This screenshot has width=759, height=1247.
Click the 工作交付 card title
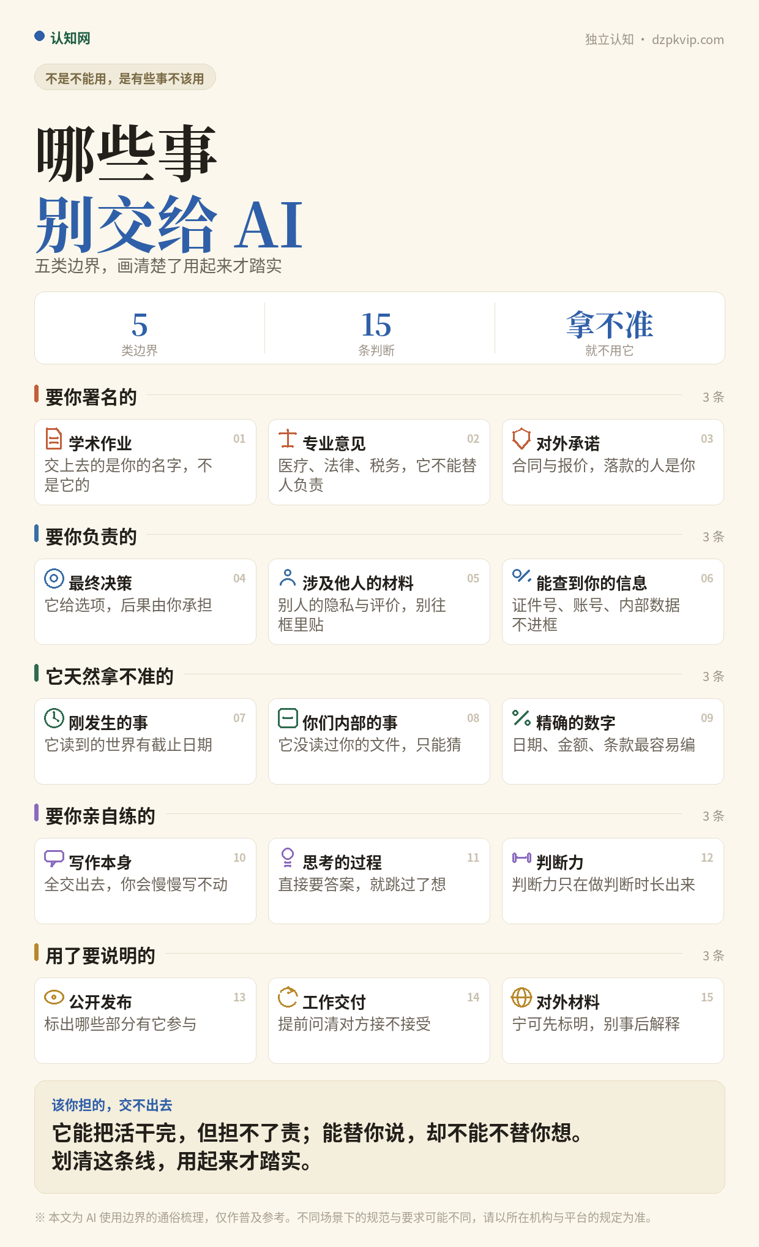(334, 1002)
